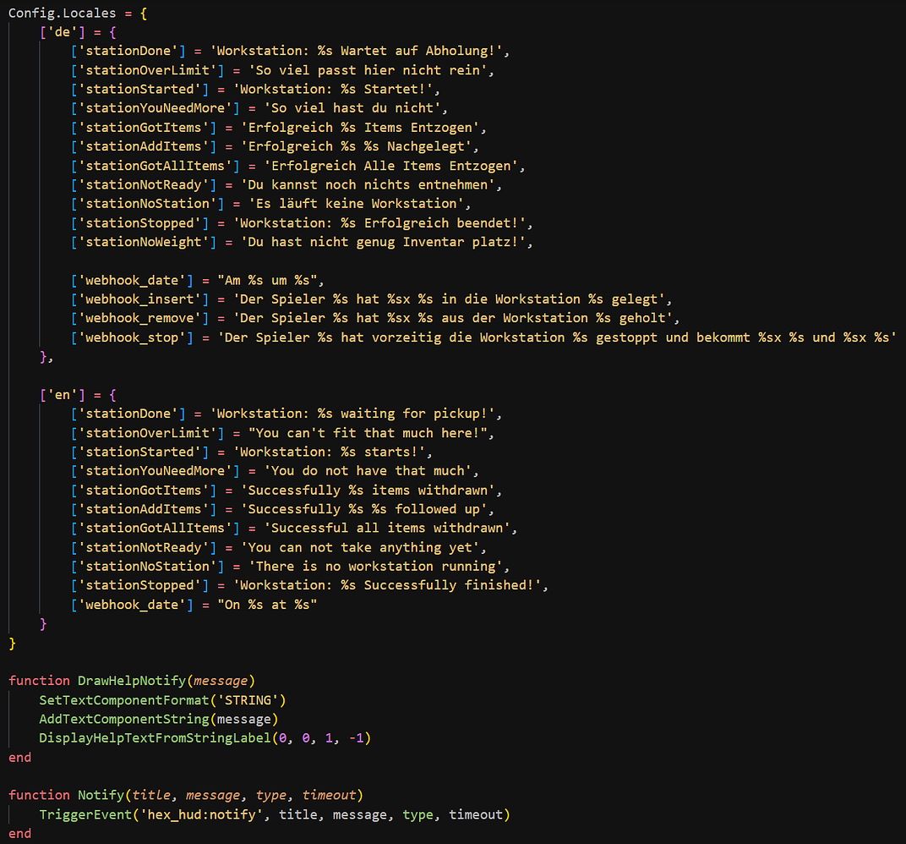
Task: Click the AddTextComponentString call
Action: (x=124, y=719)
